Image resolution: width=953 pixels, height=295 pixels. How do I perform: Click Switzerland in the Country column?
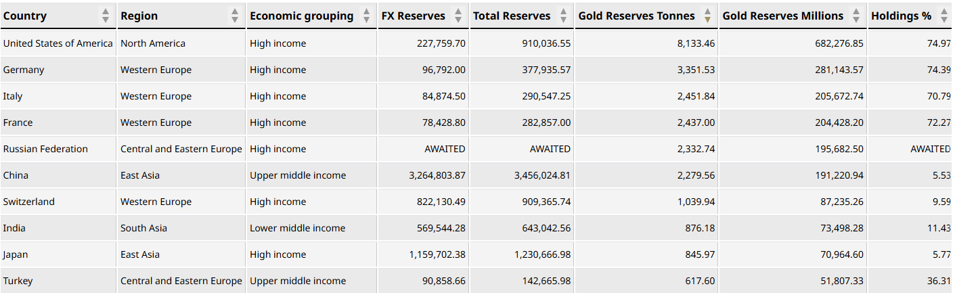tap(28, 202)
